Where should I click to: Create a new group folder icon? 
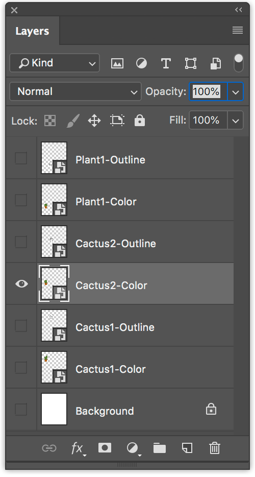160,448
